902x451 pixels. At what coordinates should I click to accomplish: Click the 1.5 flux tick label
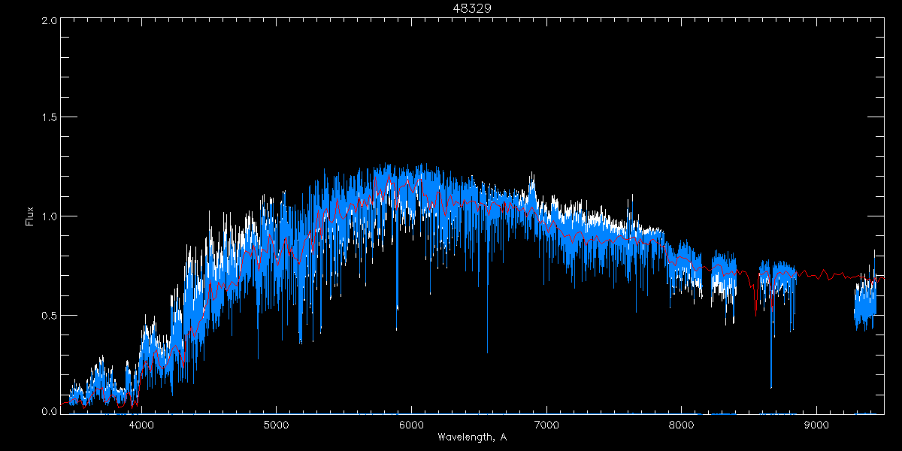click(47, 118)
